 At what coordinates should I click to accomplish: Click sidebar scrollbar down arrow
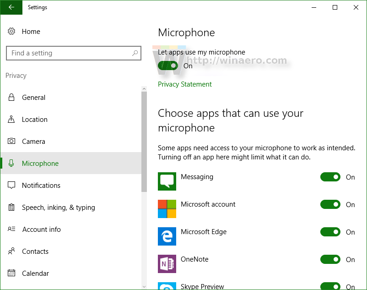coord(144,287)
